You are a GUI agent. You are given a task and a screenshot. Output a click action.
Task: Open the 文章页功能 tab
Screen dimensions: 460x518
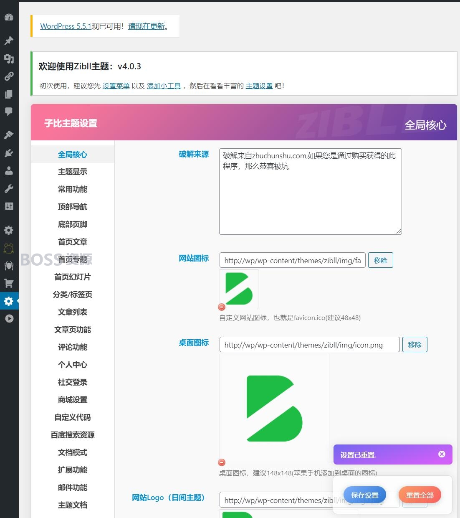pyautogui.click(x=73, y=330)
